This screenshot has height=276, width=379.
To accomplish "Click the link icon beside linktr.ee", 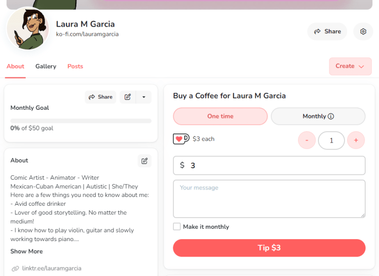I will [15, 268].
